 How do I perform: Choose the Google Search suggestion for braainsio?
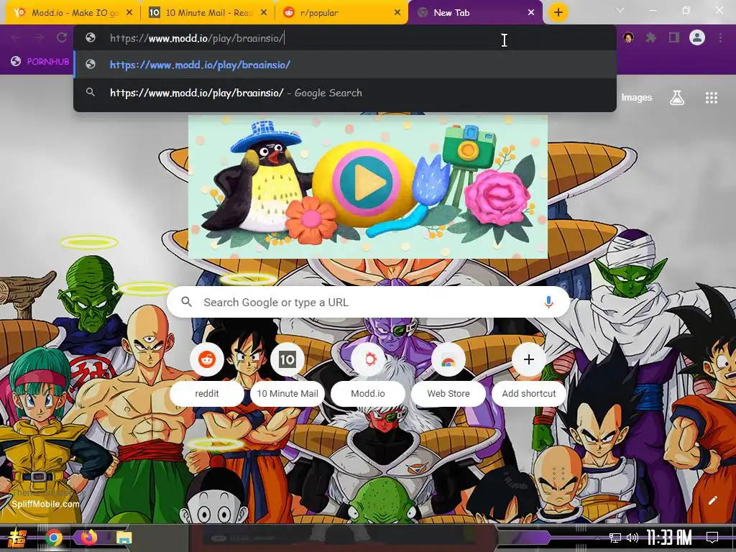(x=345, y=93)
